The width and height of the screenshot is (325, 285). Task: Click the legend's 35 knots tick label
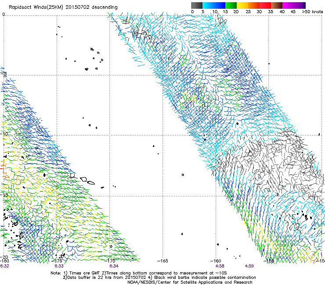[x=271, y=11]
